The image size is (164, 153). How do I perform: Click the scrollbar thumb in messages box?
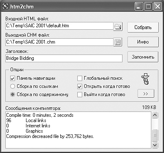point(155,135)
